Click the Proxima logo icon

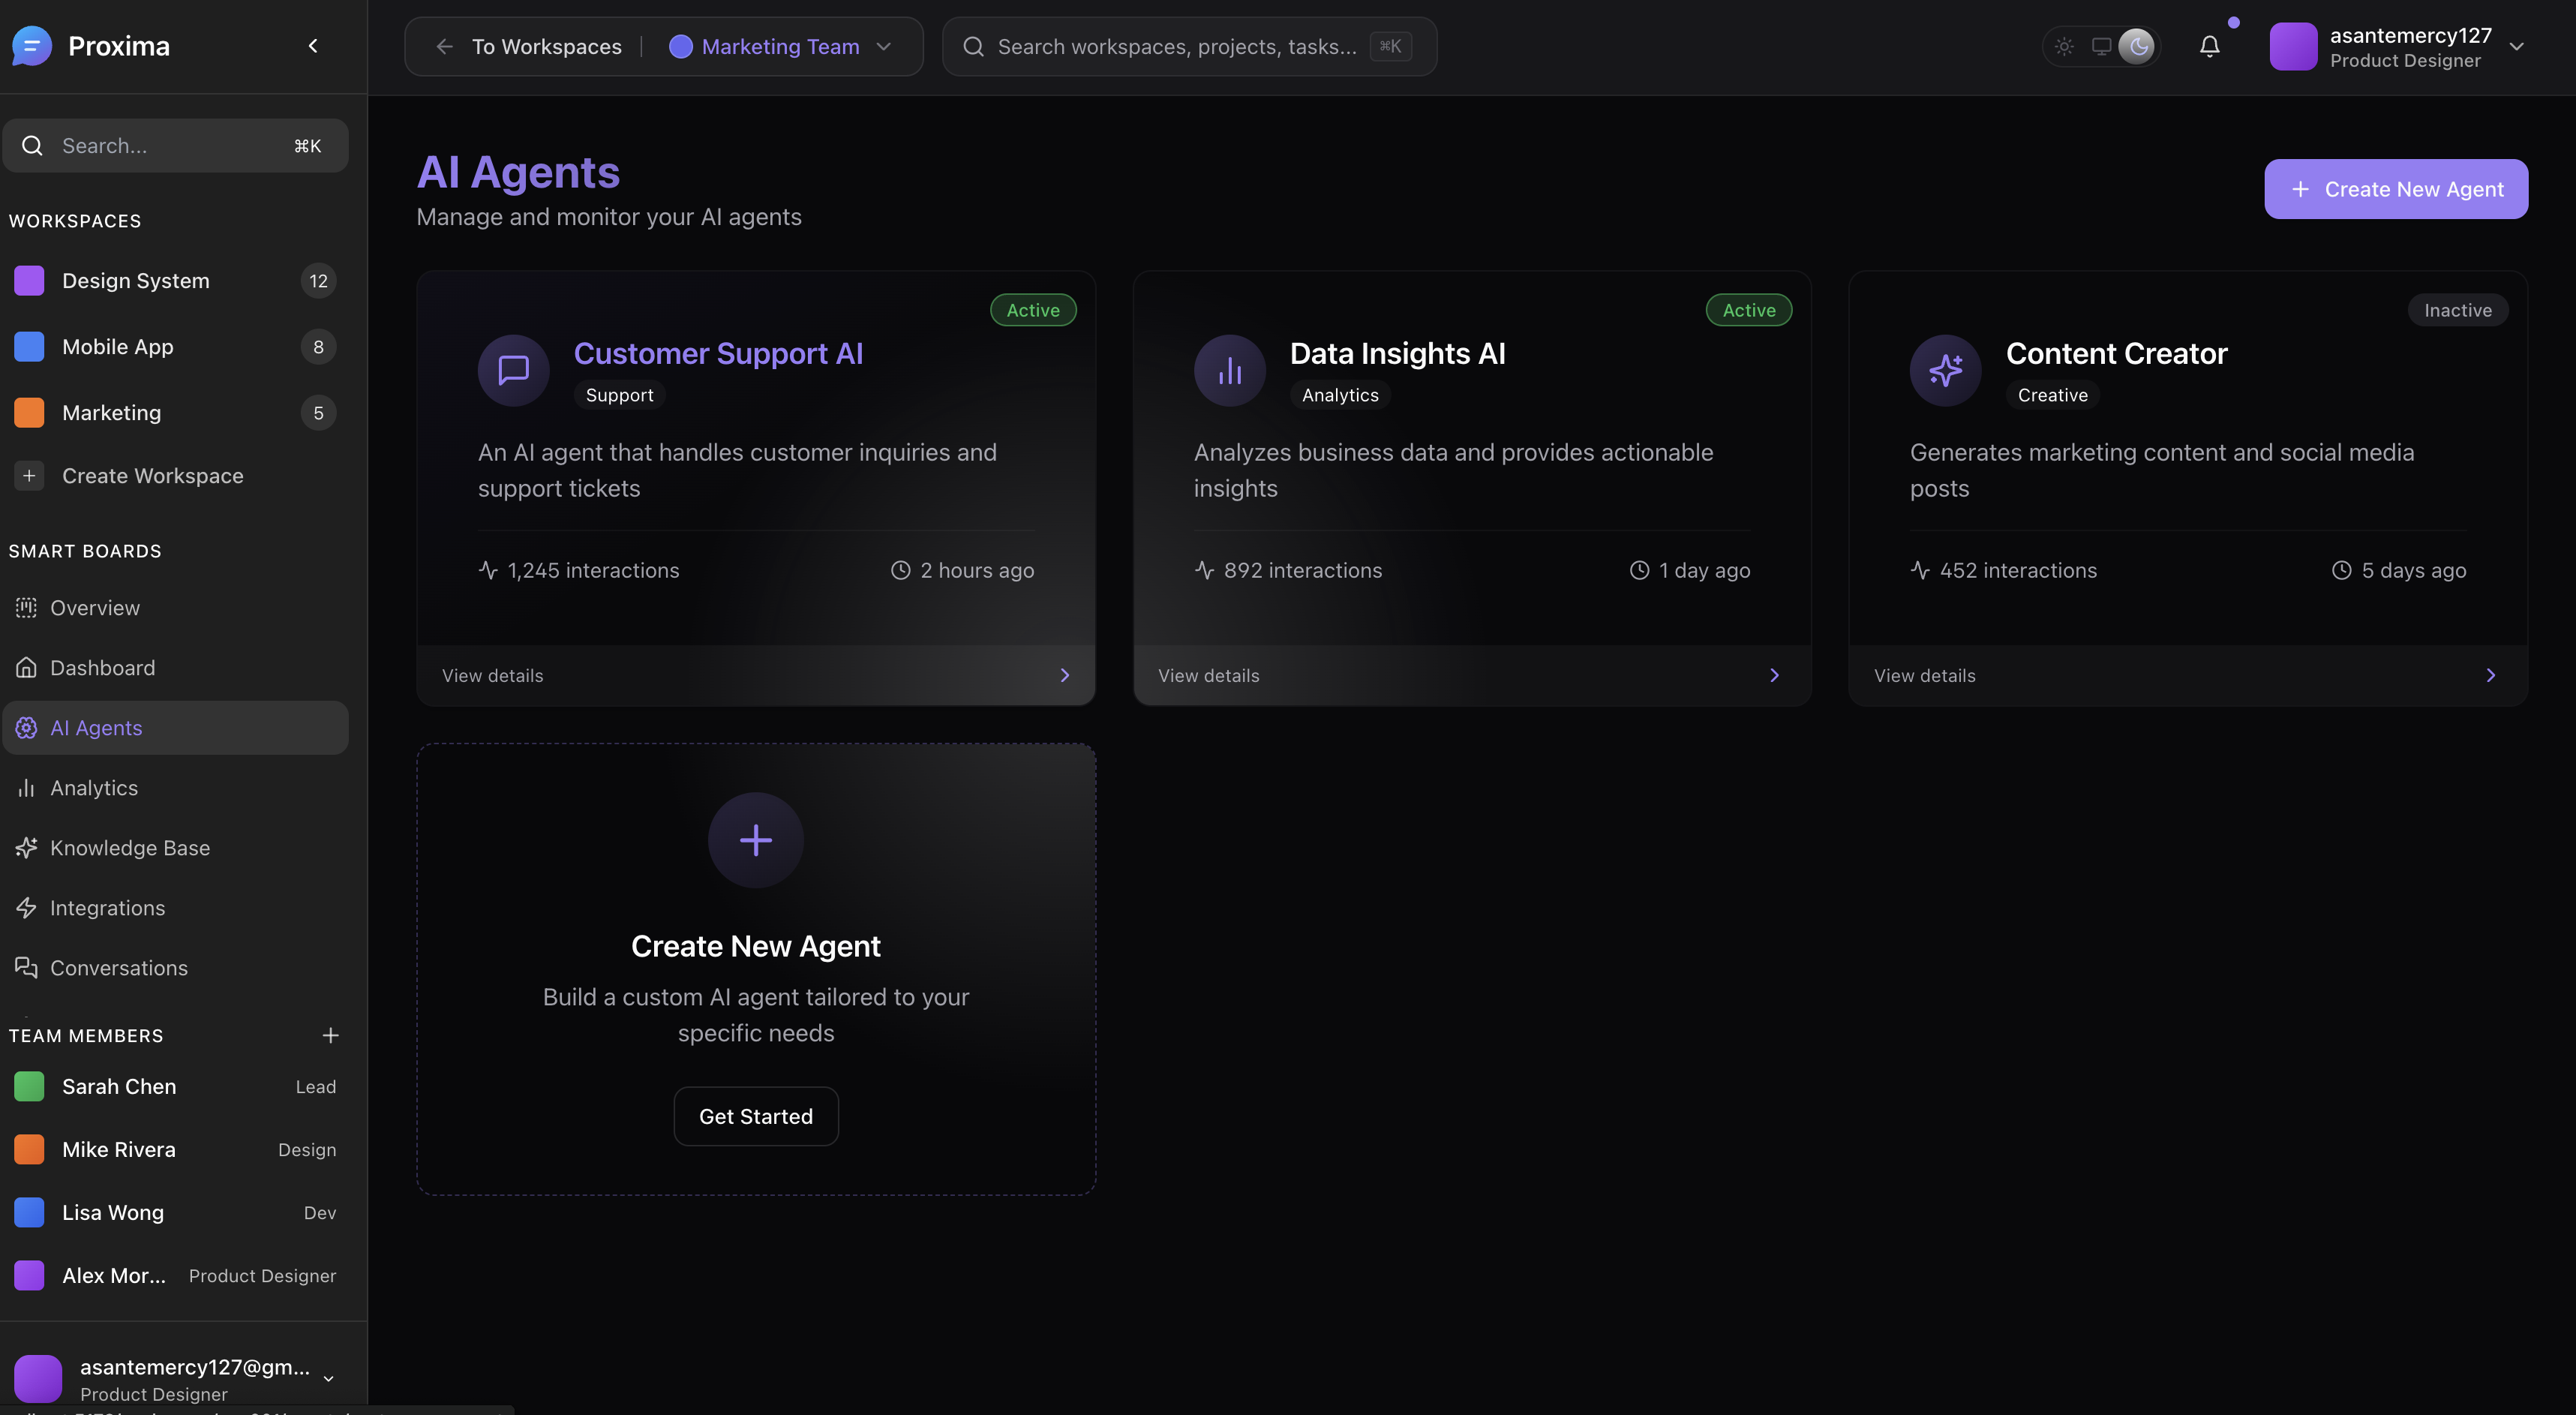tap(31, 46)
